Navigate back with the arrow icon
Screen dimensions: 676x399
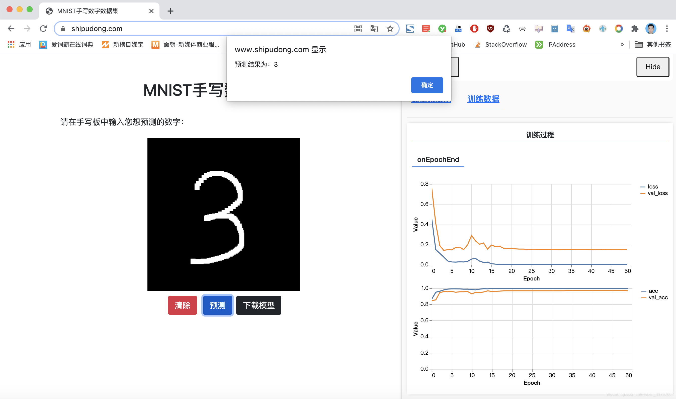[x=11, y=29]
